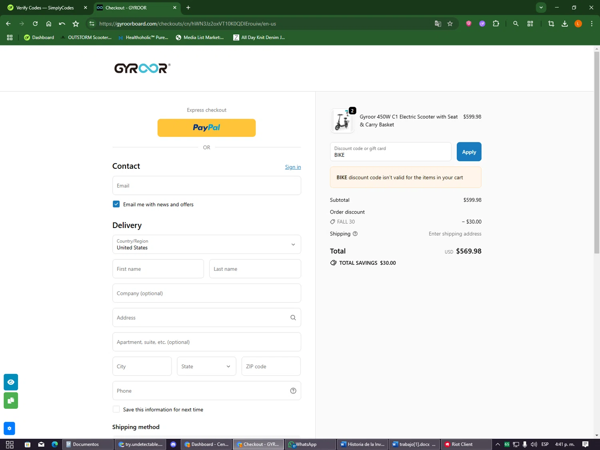600x450 pixels.
Task: Open the downloads toolbar icon
Action: [x=565, y=24]
